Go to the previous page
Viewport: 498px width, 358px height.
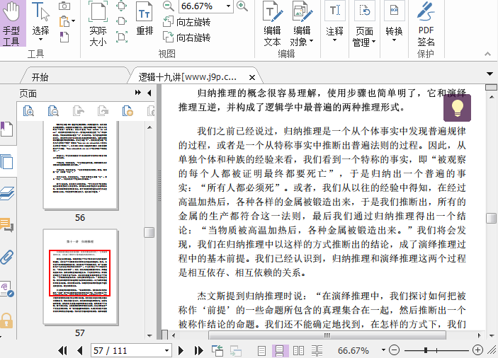(x=80, y=350)
